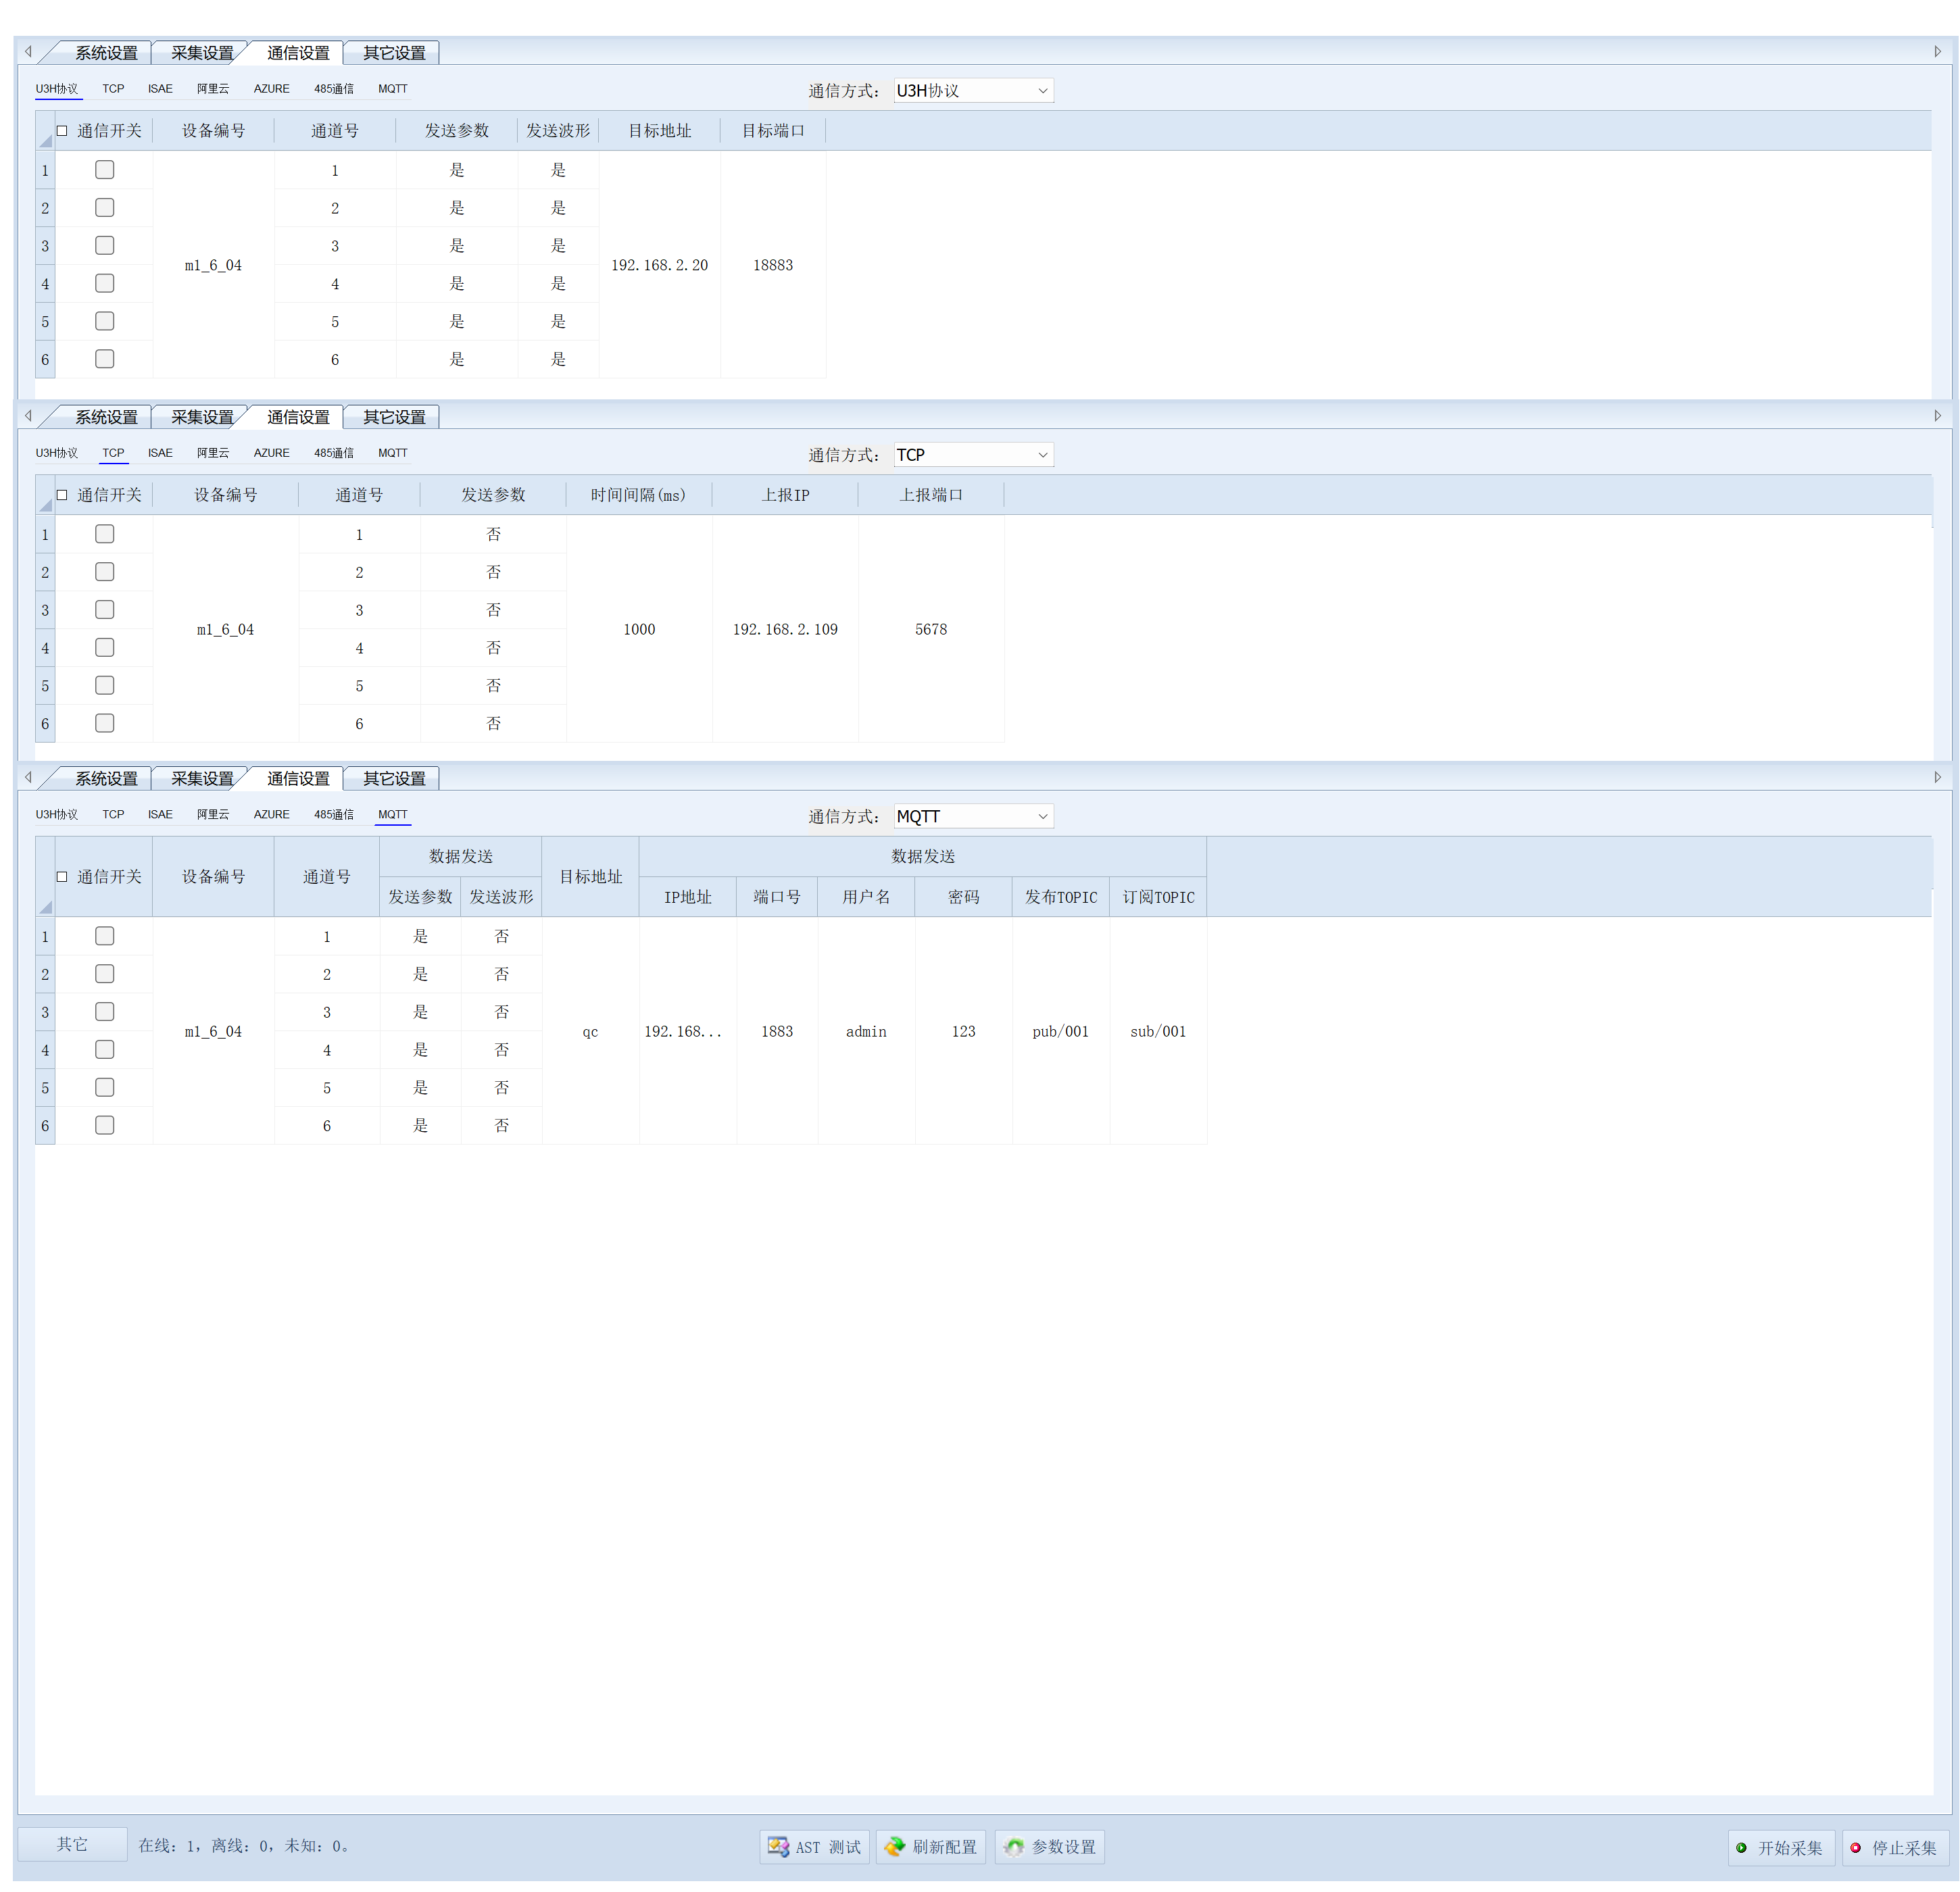1960x1892 pixels.
Task: Click right scroll arrow of topmost tab strip
Action: [1937, 52]
